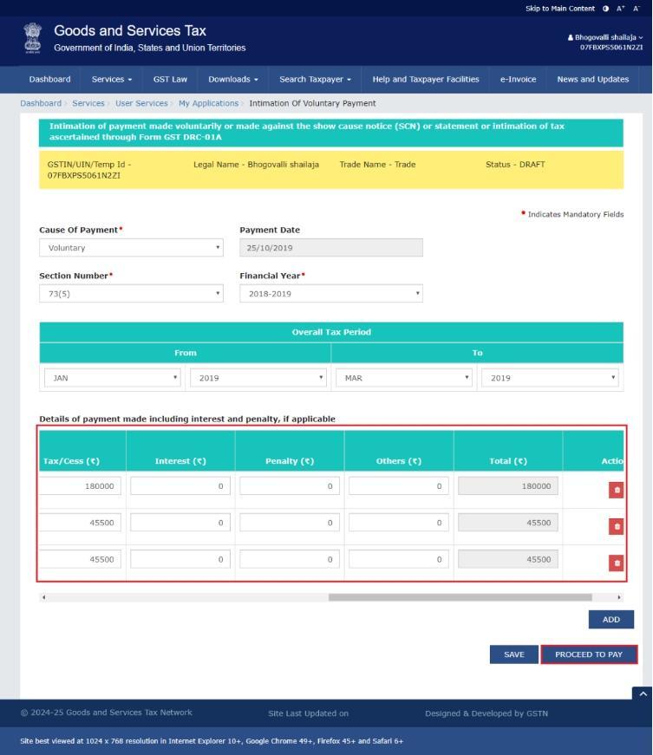The width and height of the screenshot is (653, 755).
Task: Click the Services breadcrumb link
Action: tap(88, 103)
